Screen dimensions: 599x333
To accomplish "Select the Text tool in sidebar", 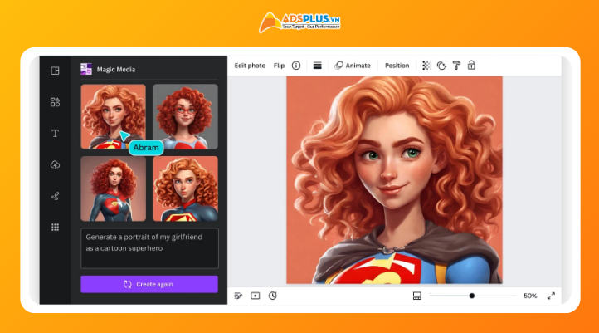I will pos(55,134).
